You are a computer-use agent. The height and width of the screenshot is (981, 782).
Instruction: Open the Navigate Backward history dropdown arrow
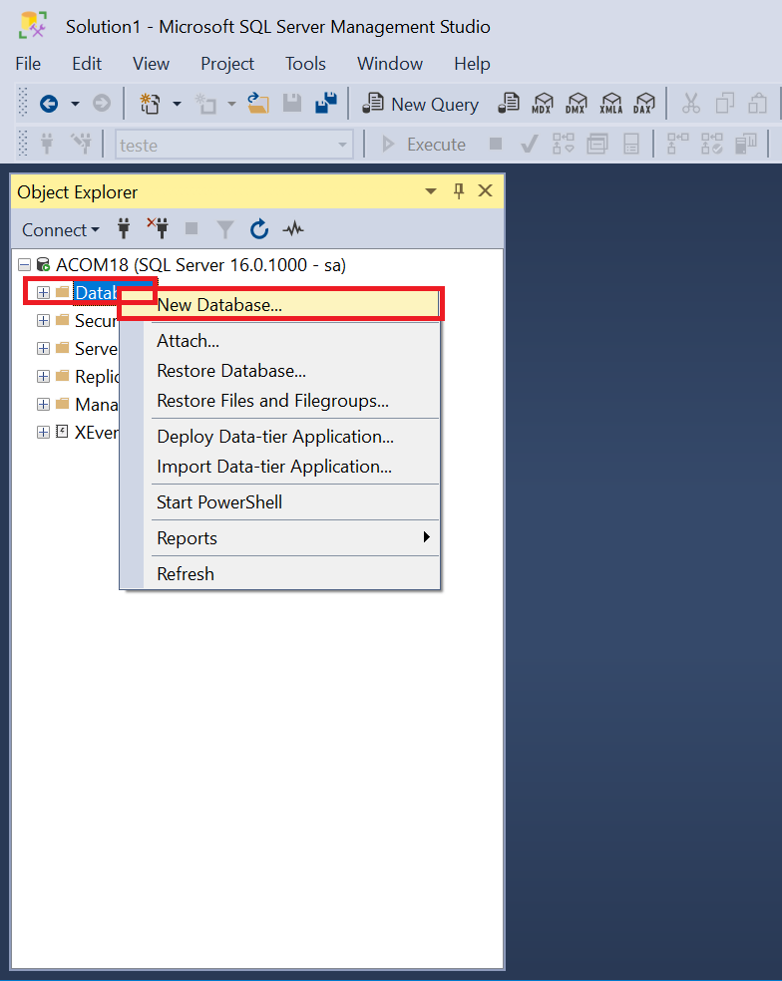(x=75, y=104)
